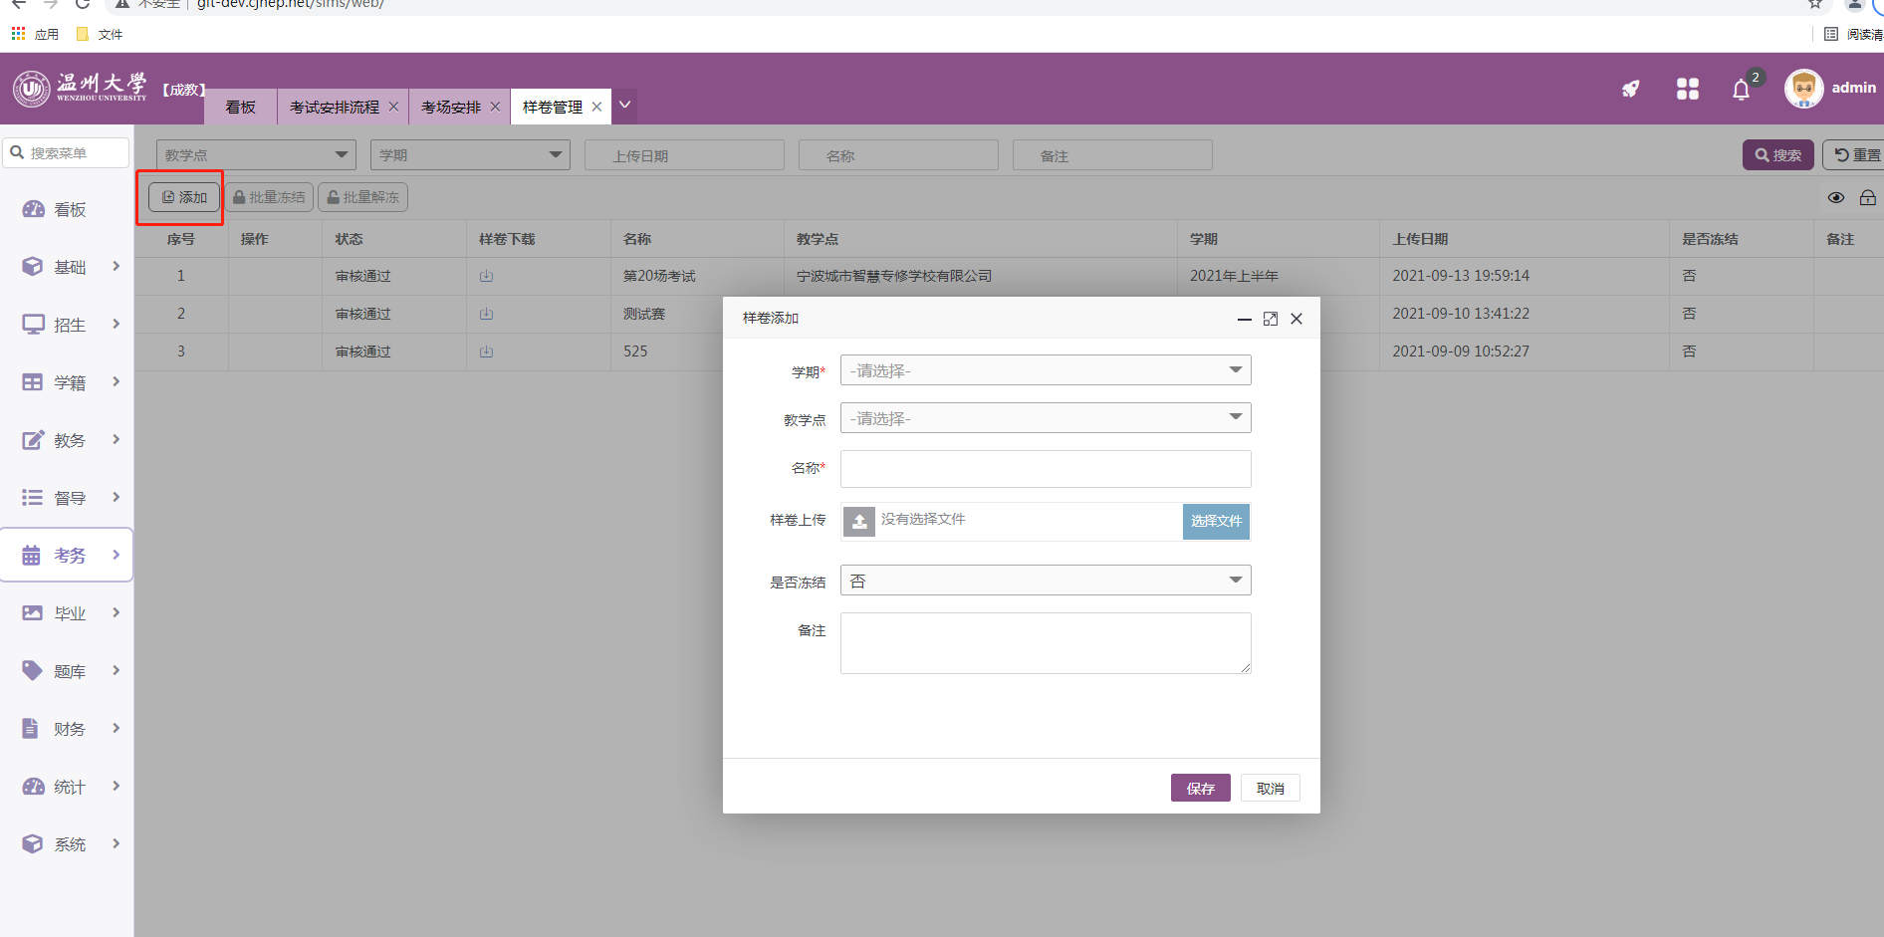Download sample paper for row 1
1884x937 pixels.
tap(486, 276)
